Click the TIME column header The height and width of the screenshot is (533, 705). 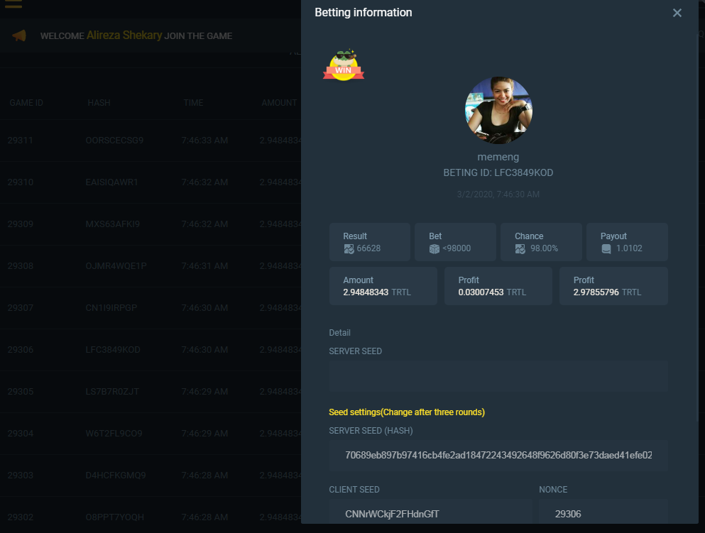click(x=193, y=103)
